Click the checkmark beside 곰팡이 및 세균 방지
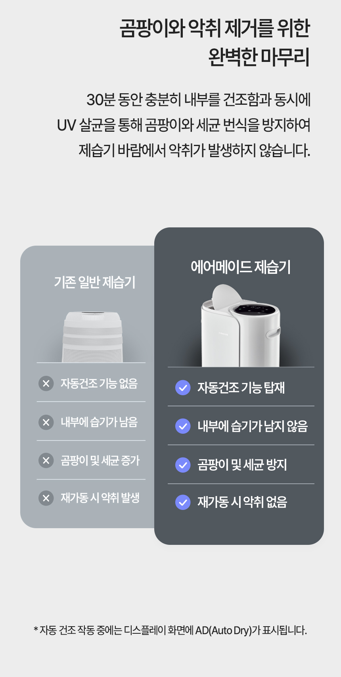Image resolution: width=341 pixels, height=677 pixels. (x=183, y=465)
